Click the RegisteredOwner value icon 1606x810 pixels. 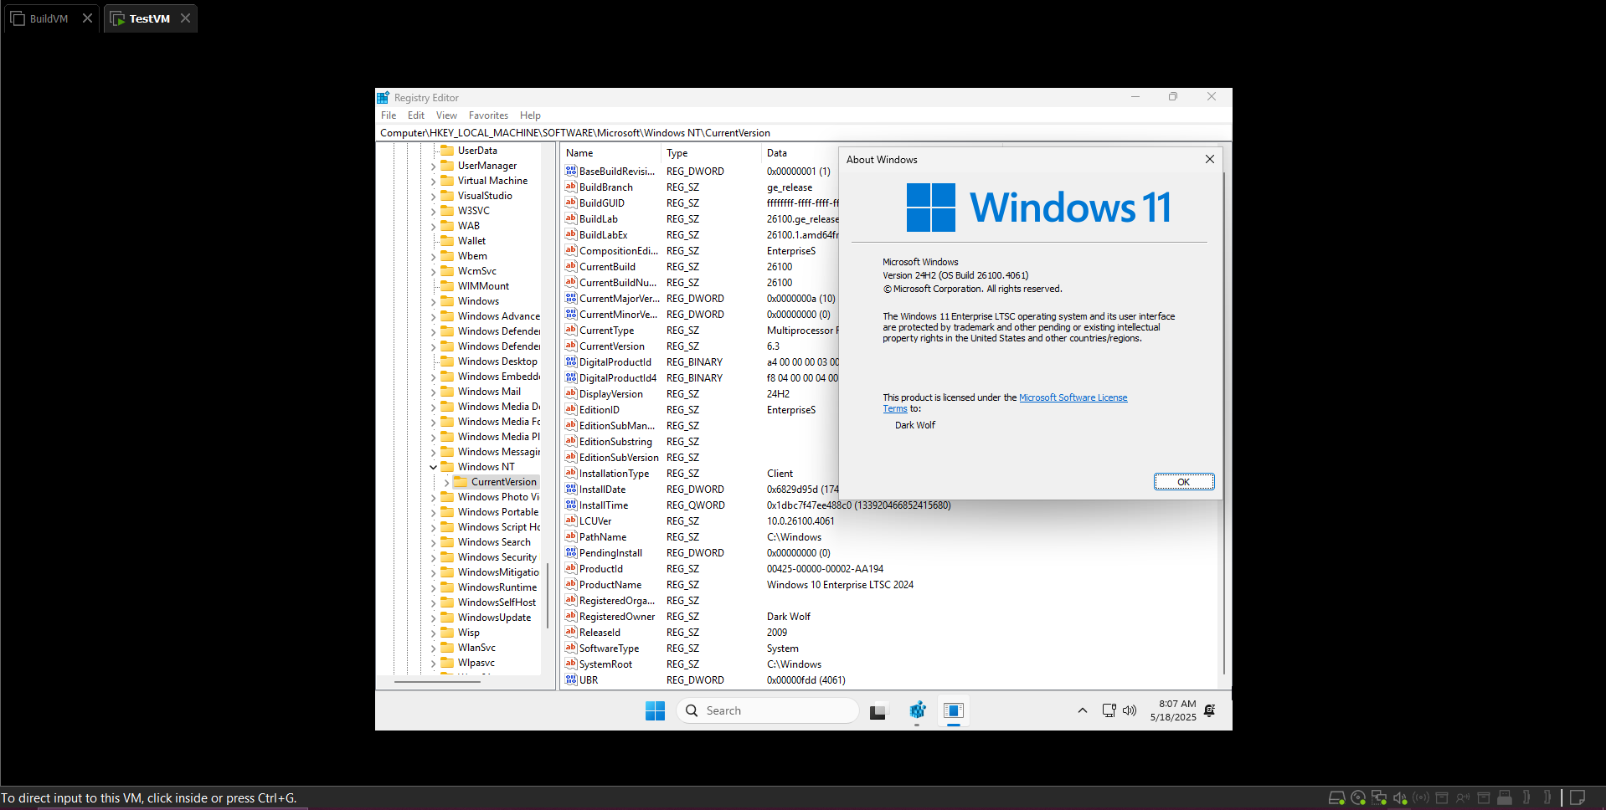point(571,616)
